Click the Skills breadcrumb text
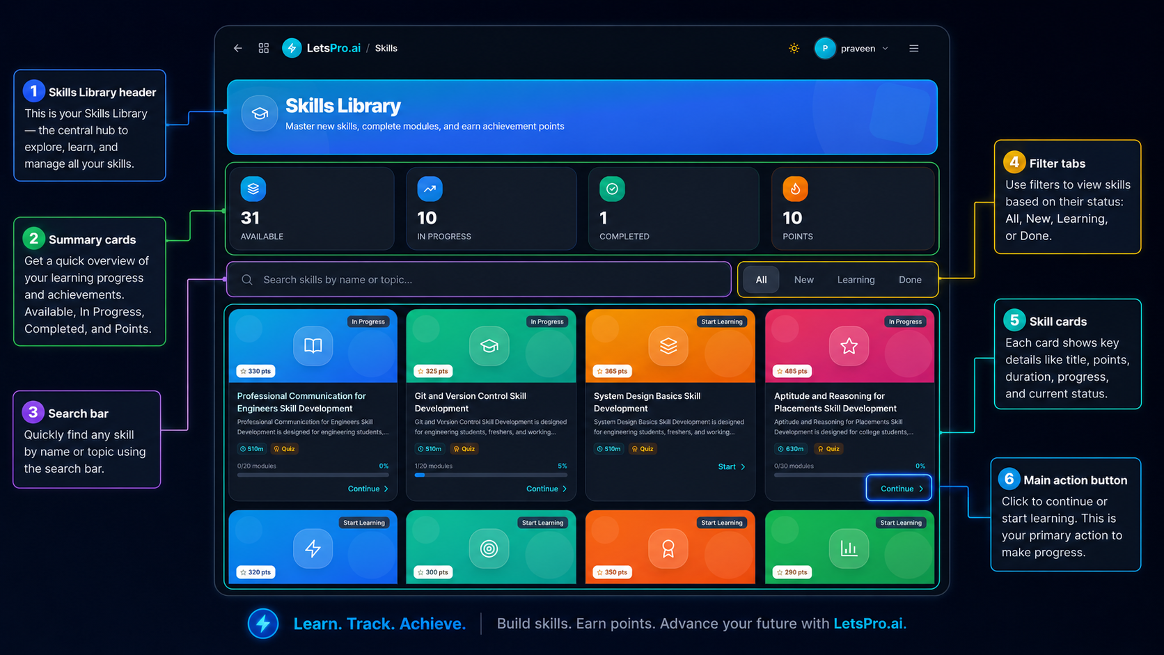This screenshot has width=1164, height=655. click(386, 48)
